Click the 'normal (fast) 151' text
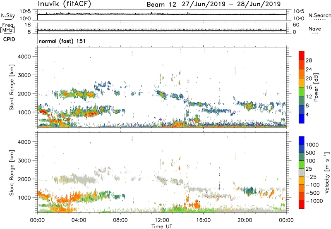Image resolution: width=331 pixels, height=229 pixels. (x=62, y=41)
